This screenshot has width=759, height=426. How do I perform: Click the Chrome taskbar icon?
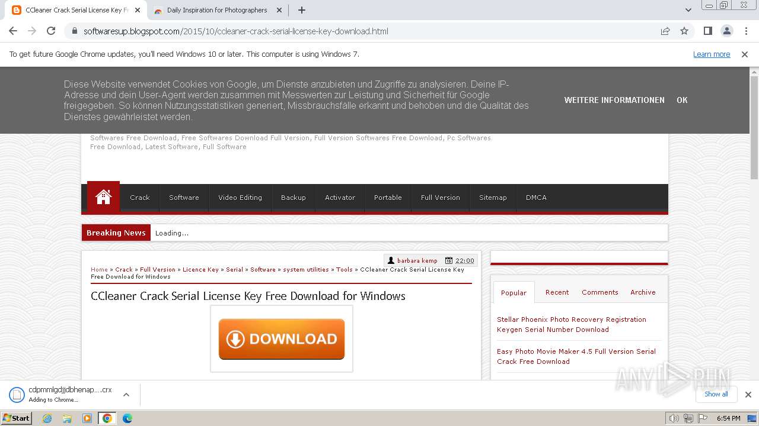pos(107,418)
